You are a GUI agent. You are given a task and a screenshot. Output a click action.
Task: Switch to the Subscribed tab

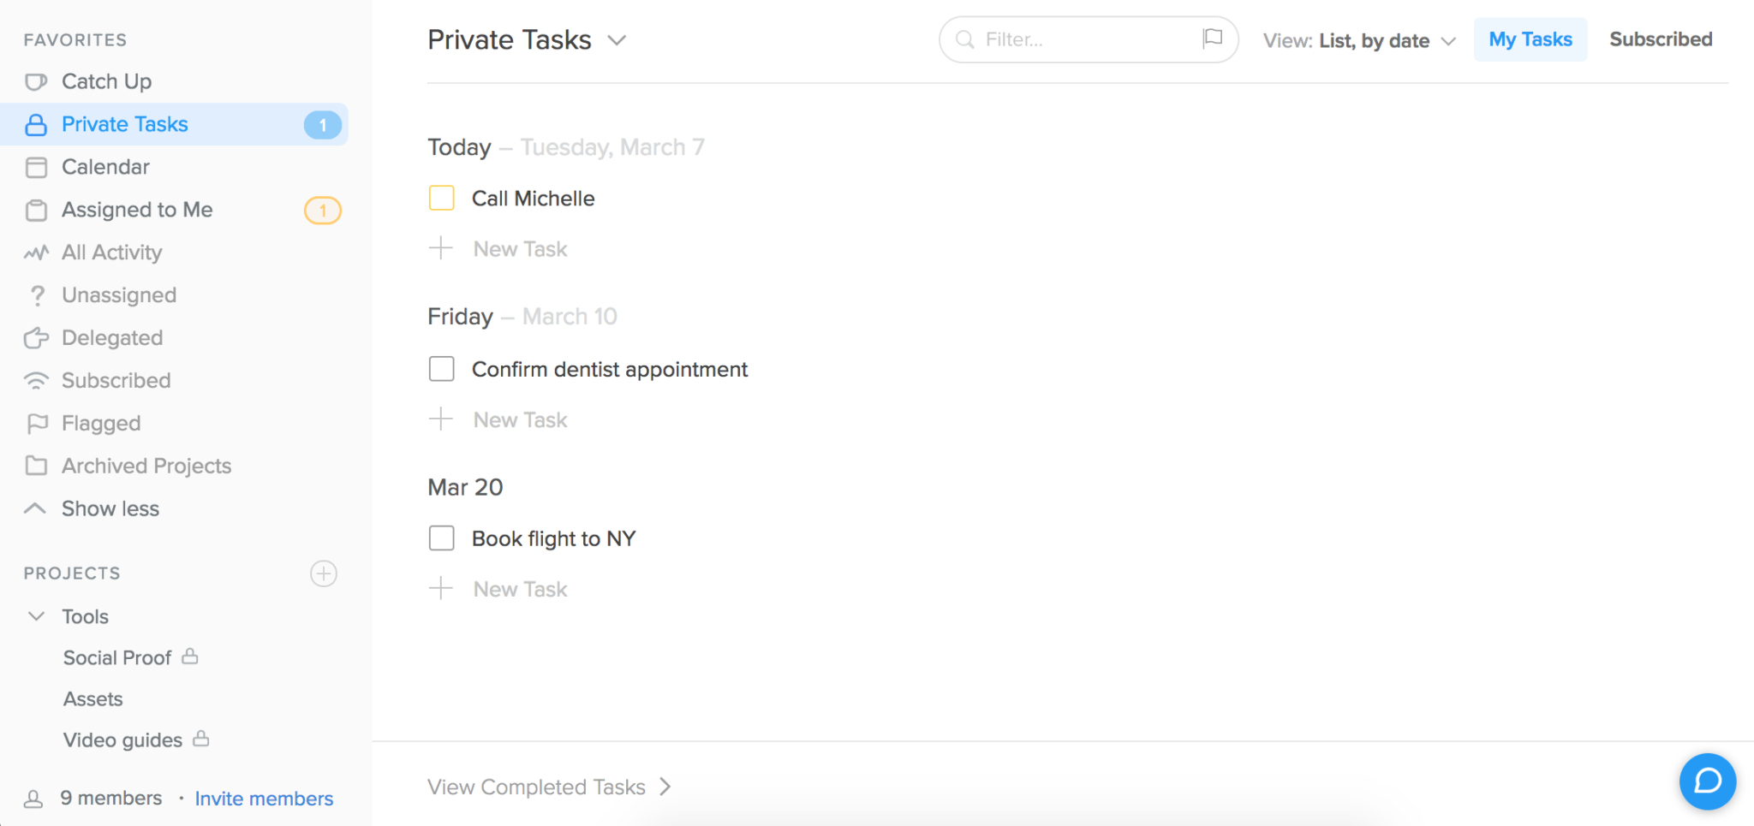(x=1661, y=39)
